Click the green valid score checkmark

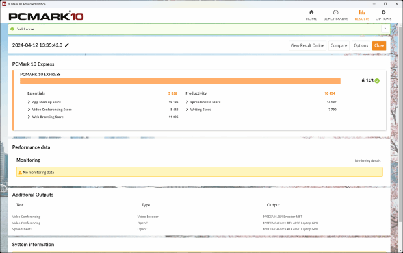12,29
